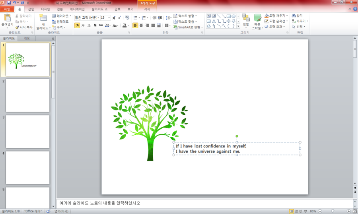
Task: Select the text box shape in shapes gallery
Action: [x=209, y=16]
